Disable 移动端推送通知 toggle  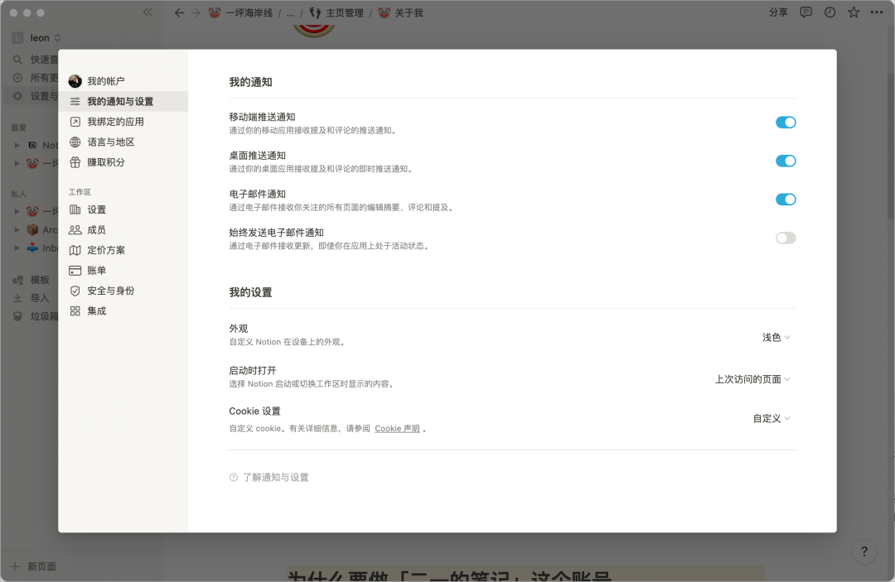tap(786, 122)
